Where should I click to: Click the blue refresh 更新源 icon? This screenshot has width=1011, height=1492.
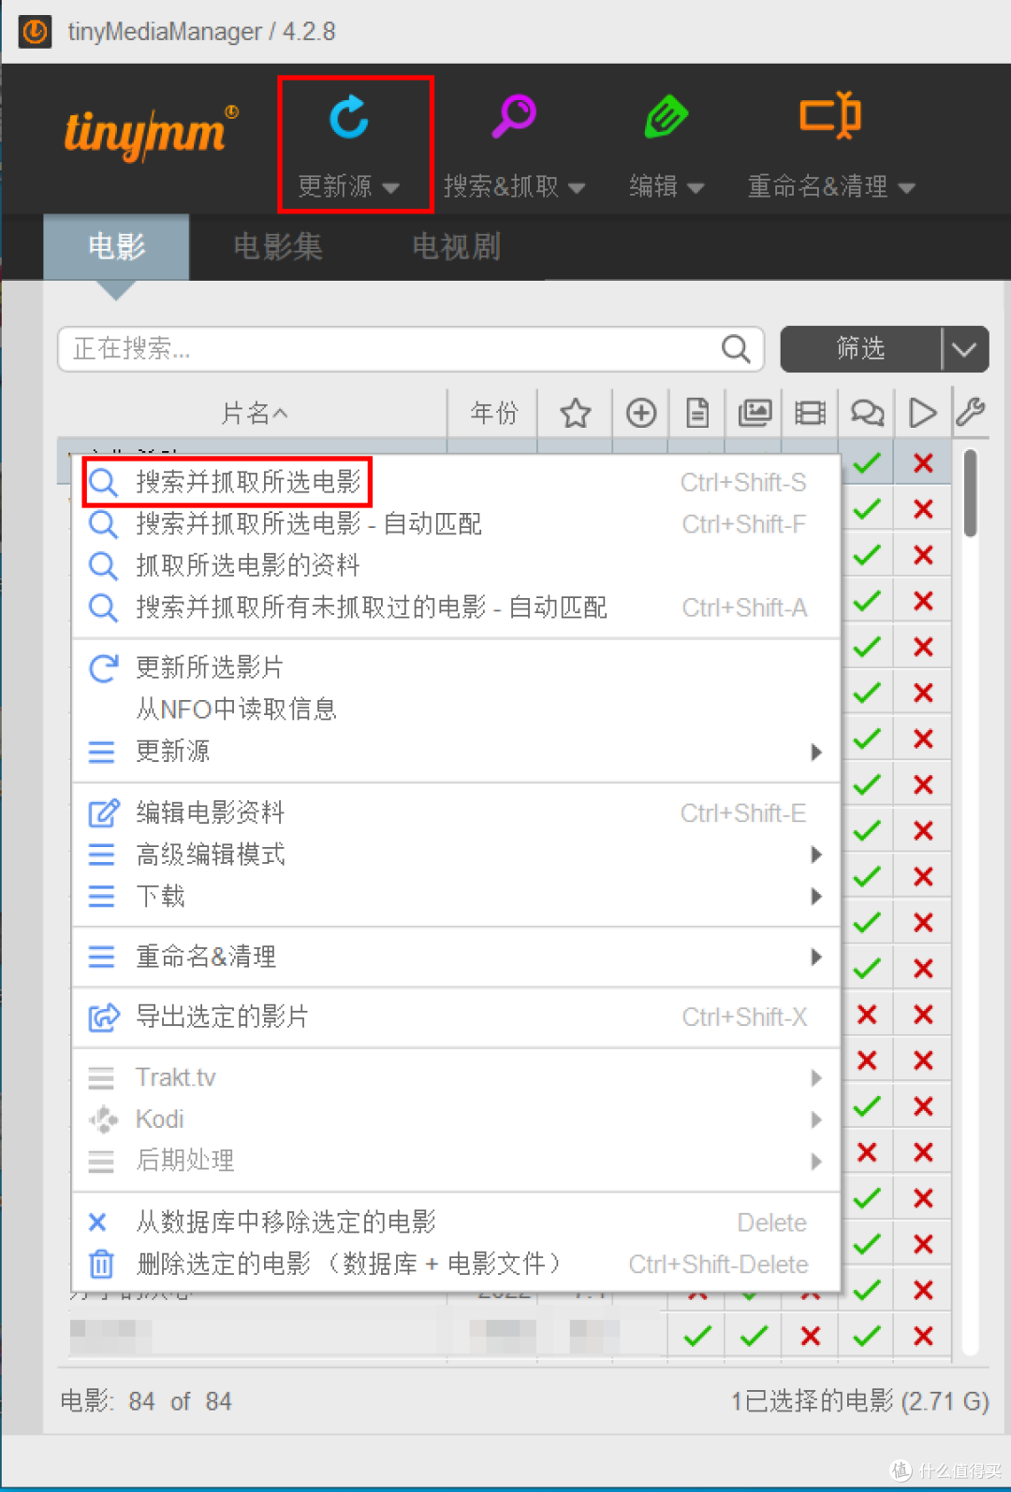tap(350, 117)
